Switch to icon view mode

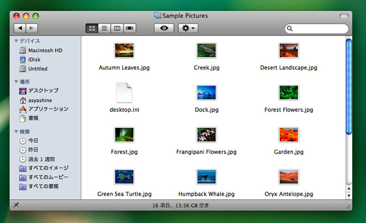click(92, 28)
